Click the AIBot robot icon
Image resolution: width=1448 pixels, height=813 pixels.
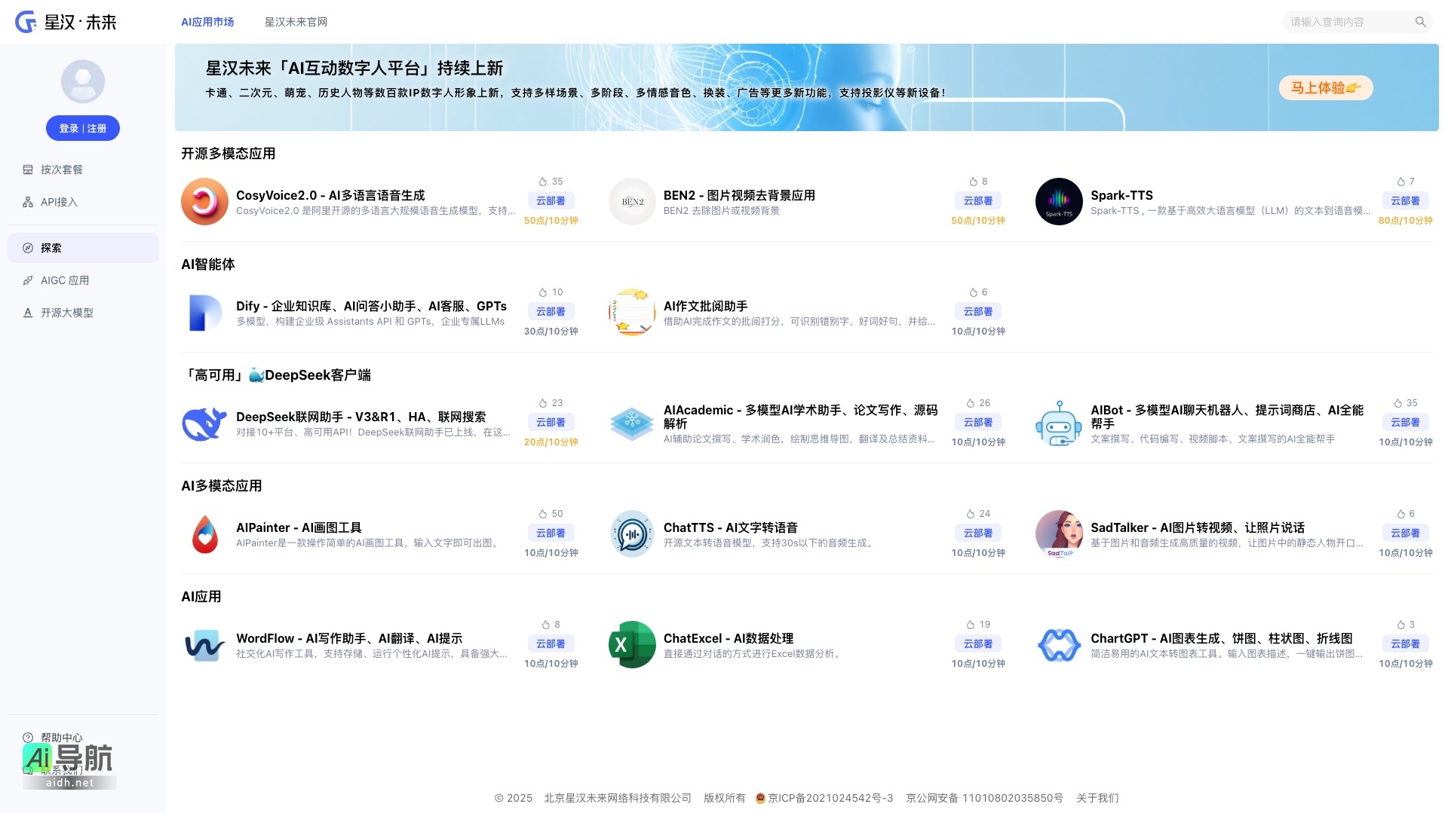[1059, 423]
